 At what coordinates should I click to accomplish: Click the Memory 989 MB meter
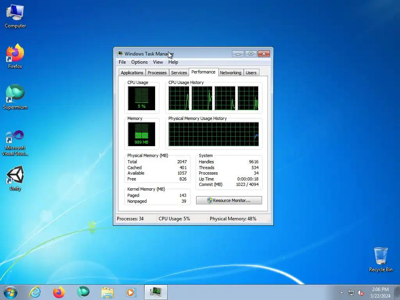pyautogui.click(x=141, y=134)
